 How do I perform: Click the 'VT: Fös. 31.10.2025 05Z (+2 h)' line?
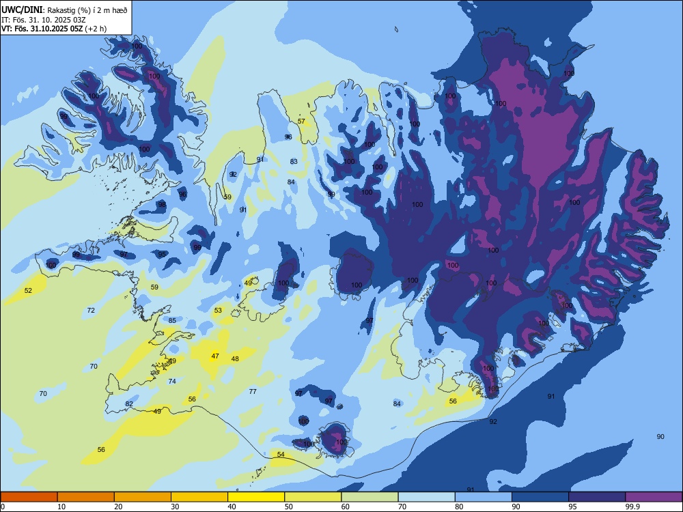point(54,29)
